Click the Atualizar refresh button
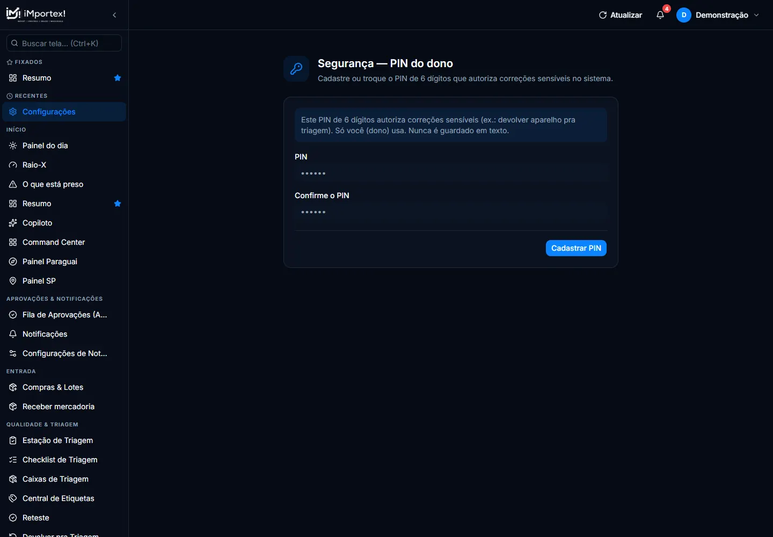The width and height of the screenshot is (773, 537). point(621,15)
